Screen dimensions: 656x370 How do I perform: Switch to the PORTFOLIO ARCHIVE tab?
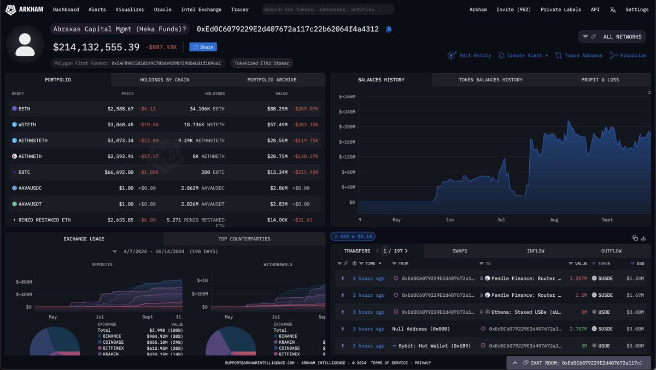272,80
